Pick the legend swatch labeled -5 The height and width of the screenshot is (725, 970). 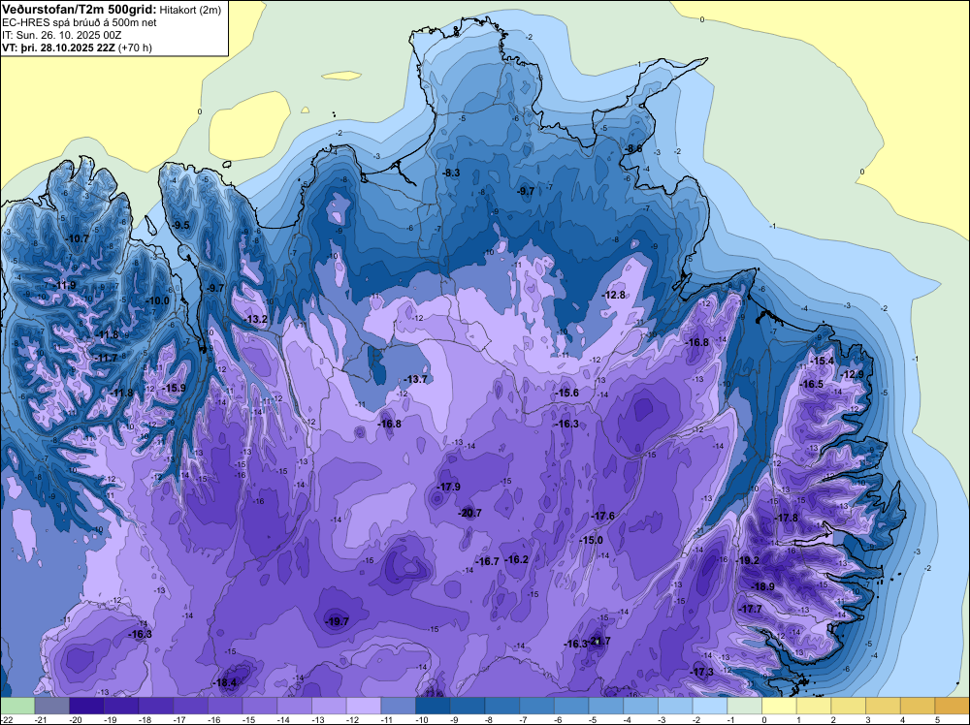(x=606, y=706)
